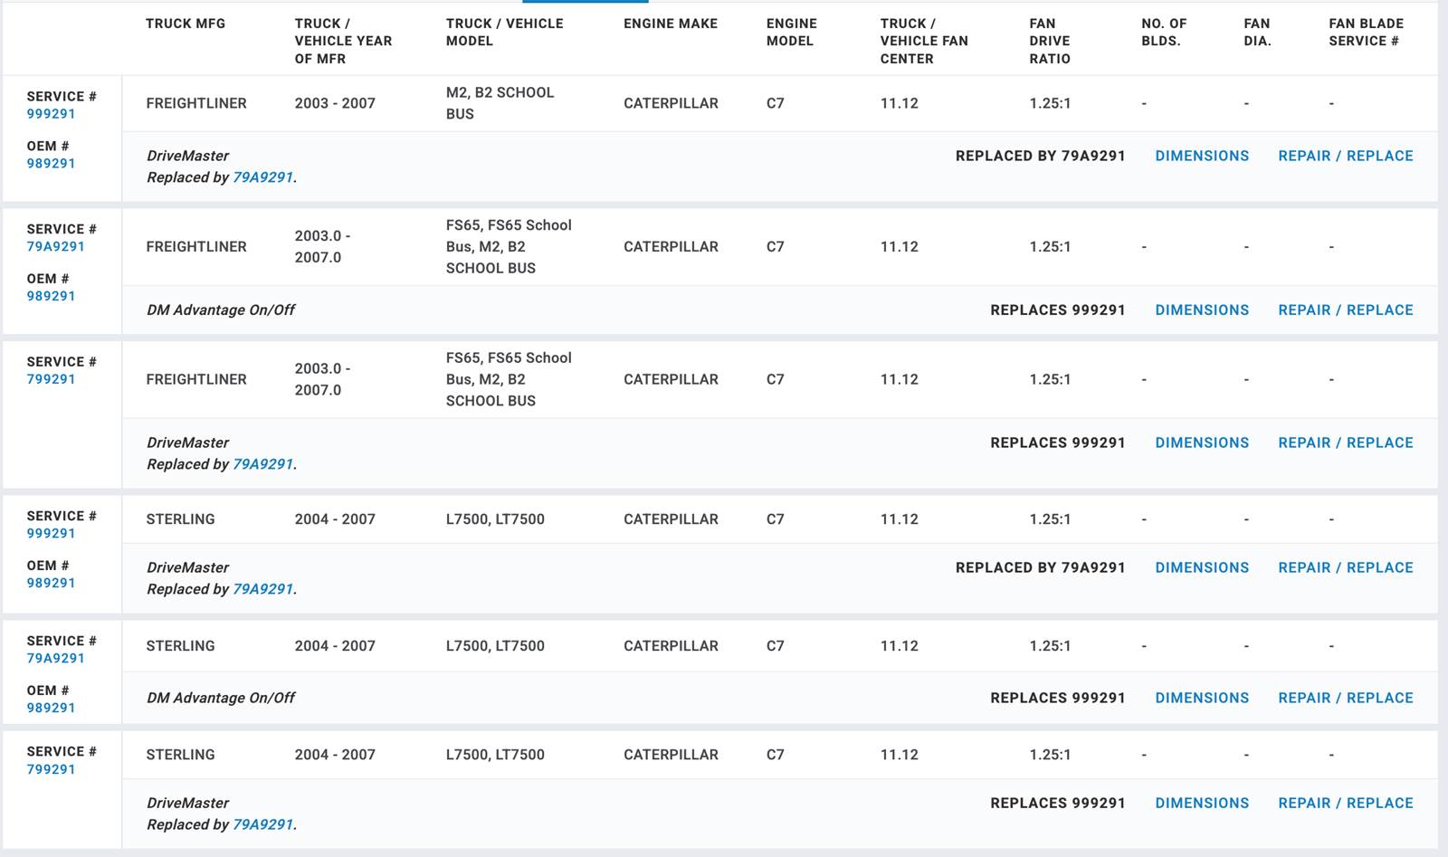View Dimensions for Freightliner service 799291

click(x=1202, y=443)
